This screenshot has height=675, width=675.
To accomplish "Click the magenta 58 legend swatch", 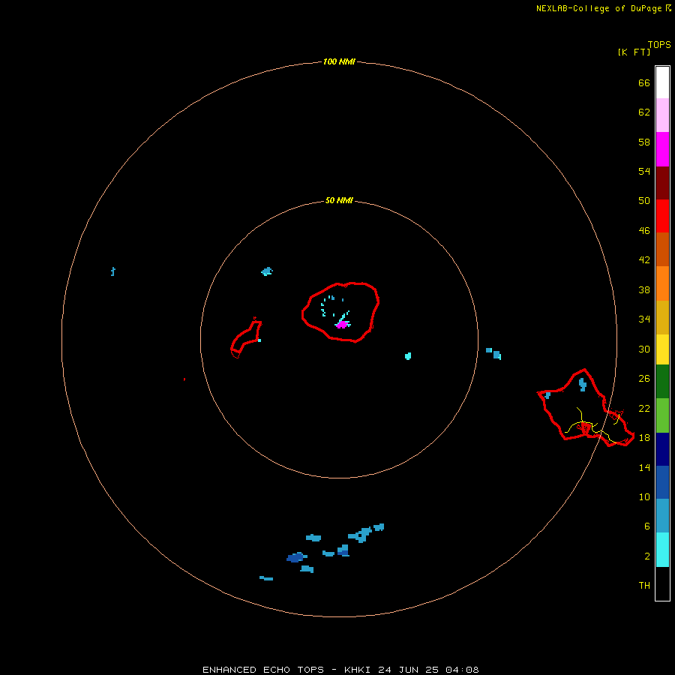I will tap(662, 149).
